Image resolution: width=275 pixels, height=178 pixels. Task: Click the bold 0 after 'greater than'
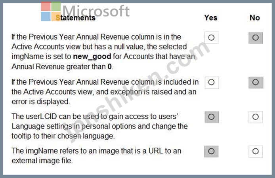point(110,66)
